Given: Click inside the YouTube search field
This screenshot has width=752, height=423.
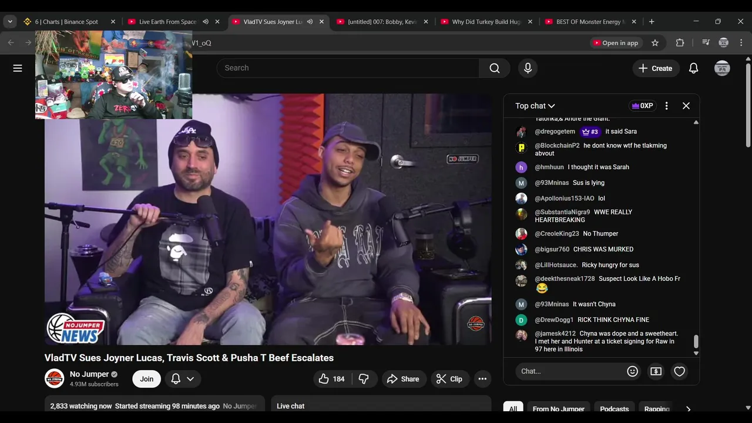Looking at the screenshot, I should point(348,68).
